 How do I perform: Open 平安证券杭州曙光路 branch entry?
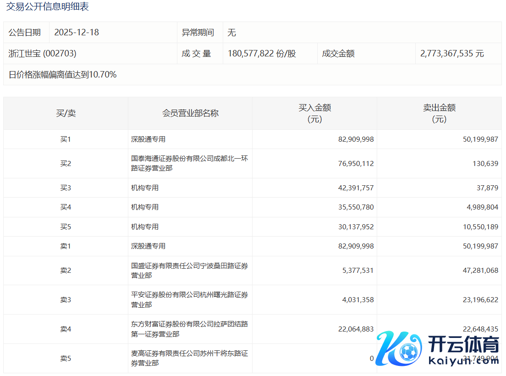(189, 300)
